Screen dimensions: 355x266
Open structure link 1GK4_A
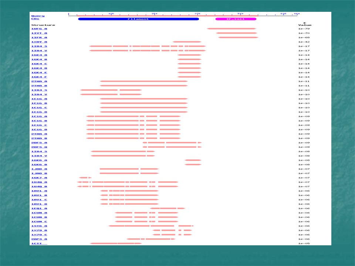39,55
